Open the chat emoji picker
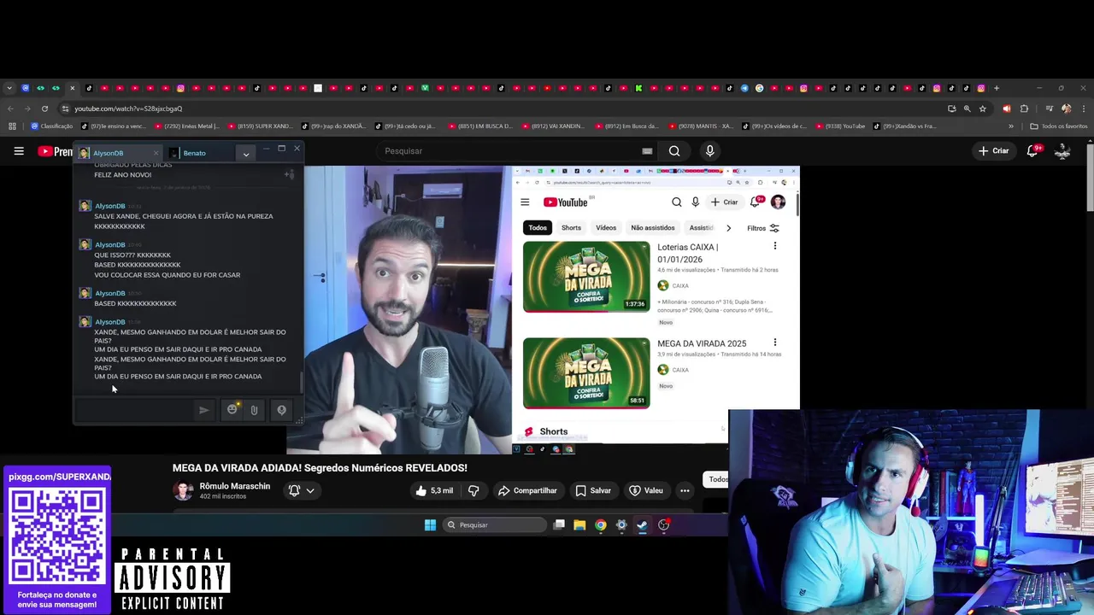 coord(232,410)
